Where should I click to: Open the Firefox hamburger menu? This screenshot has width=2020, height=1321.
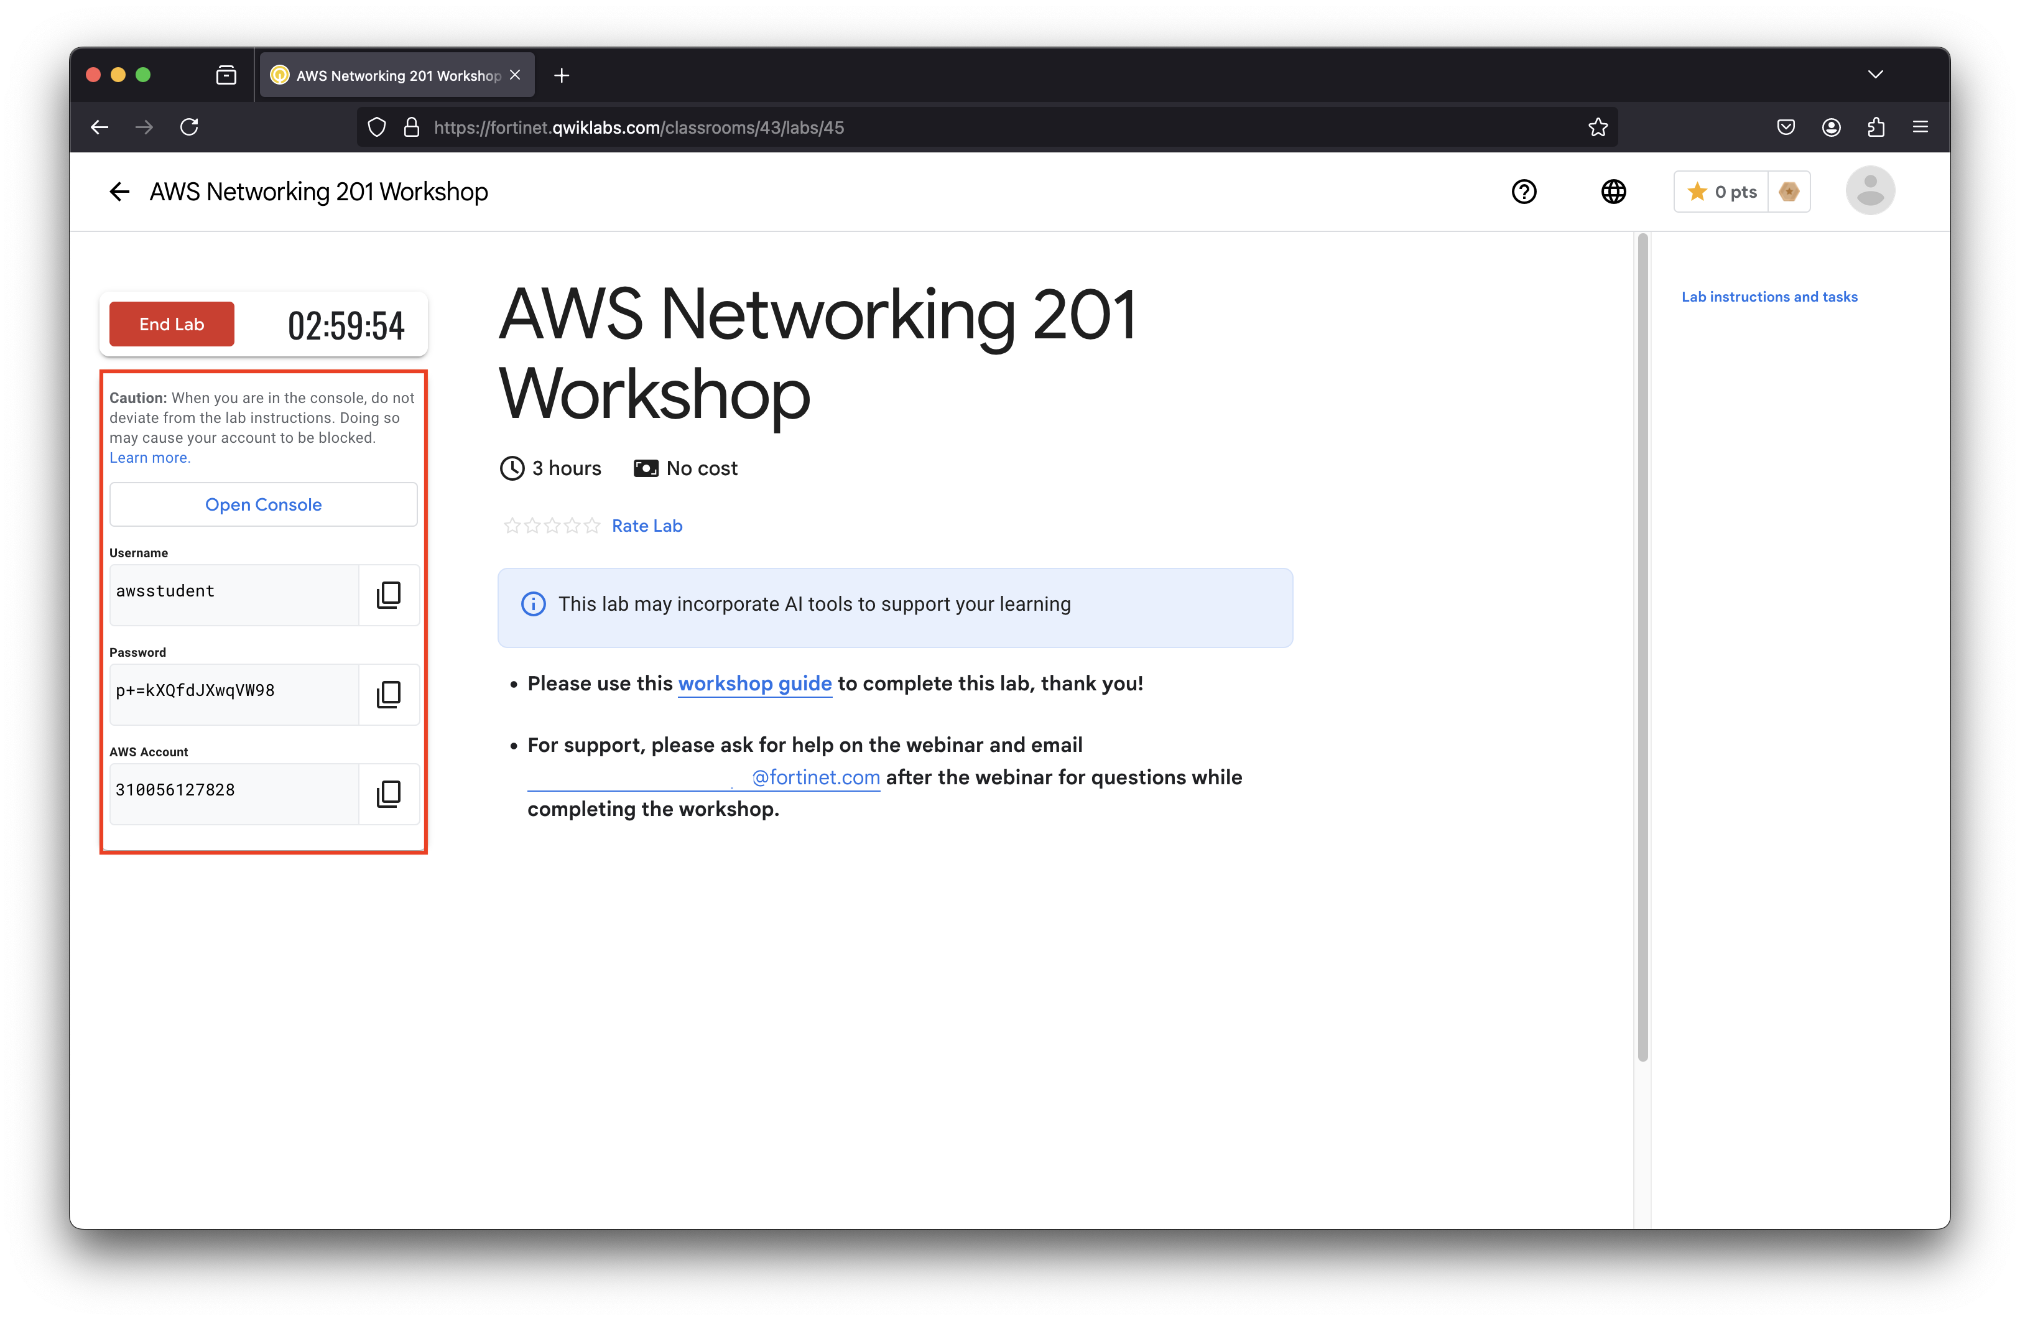pos(1920,127)
